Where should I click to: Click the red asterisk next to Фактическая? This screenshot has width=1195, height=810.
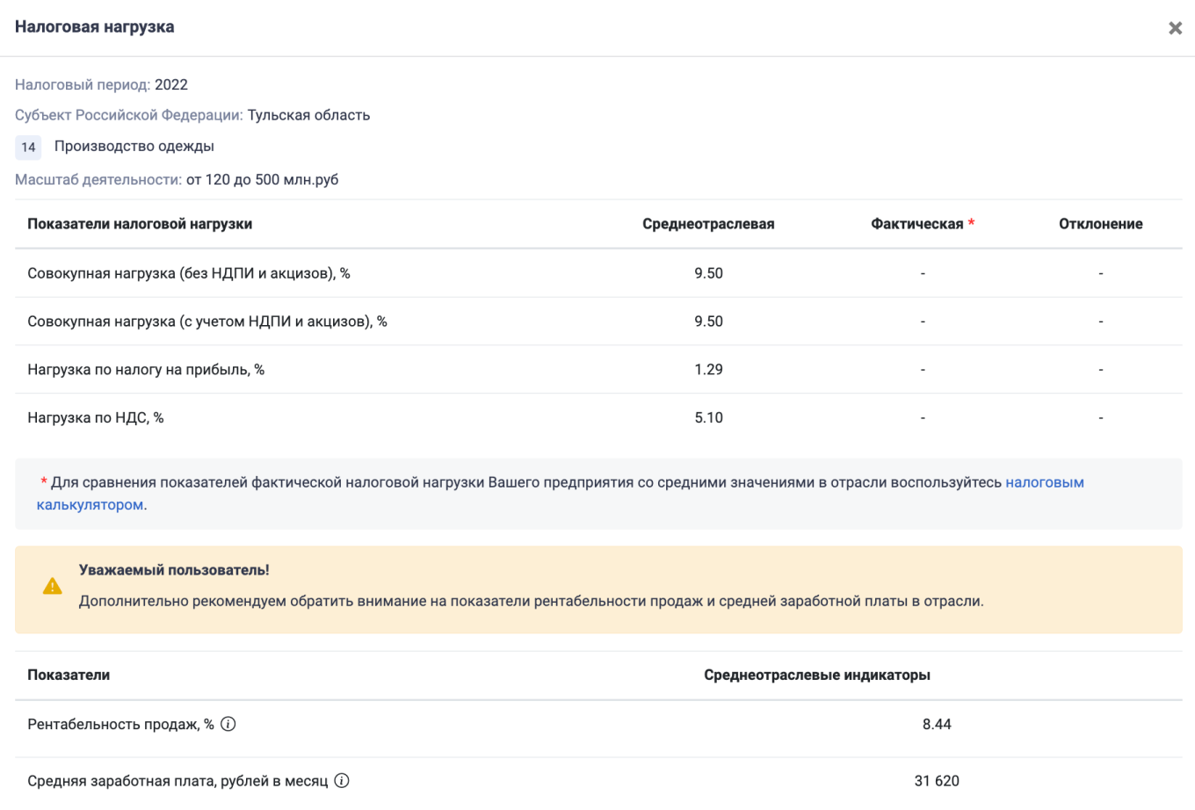pos(971,223)
